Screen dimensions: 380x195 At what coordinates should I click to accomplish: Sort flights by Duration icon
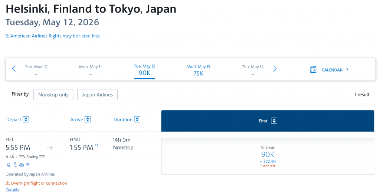point(137,119)
